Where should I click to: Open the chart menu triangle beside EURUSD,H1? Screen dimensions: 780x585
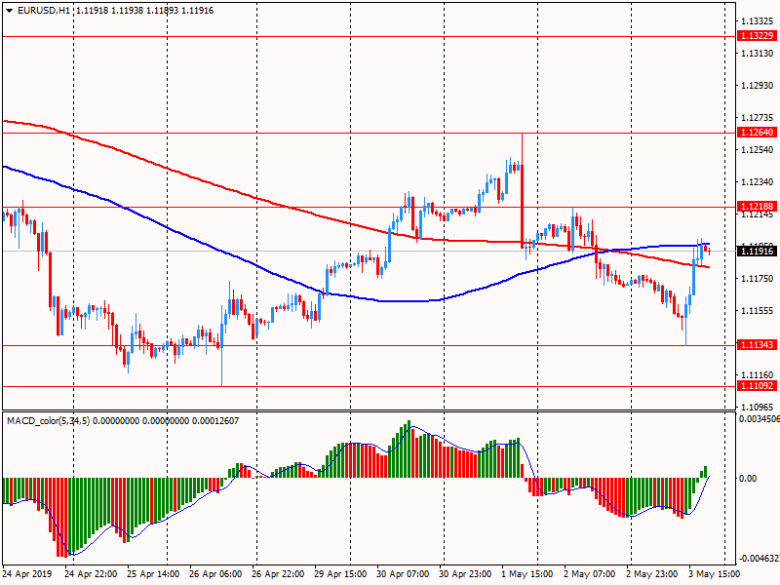coord(10,11)
